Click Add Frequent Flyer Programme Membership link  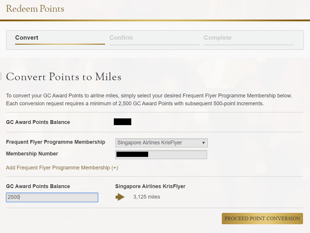62,168
